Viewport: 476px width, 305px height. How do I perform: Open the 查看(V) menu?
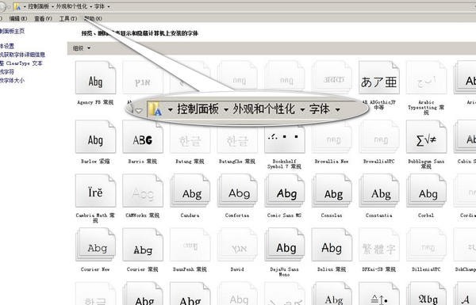(x=43, y=18)
